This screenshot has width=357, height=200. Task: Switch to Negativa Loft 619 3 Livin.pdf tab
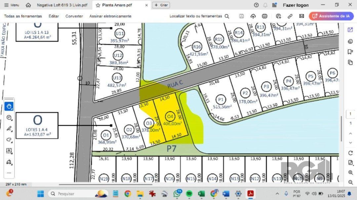[62, 5]
